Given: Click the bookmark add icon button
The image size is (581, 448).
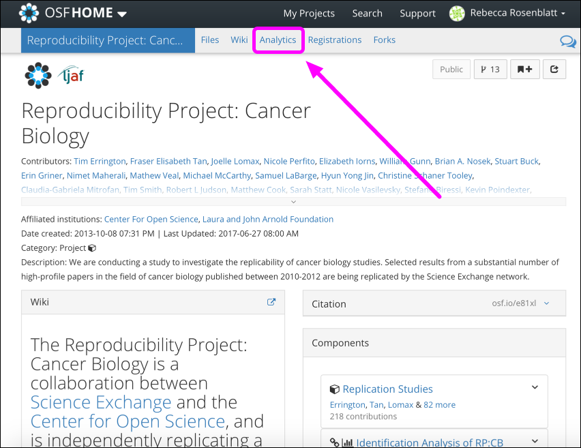Looking at the screenshot, I should click(524, 70).
